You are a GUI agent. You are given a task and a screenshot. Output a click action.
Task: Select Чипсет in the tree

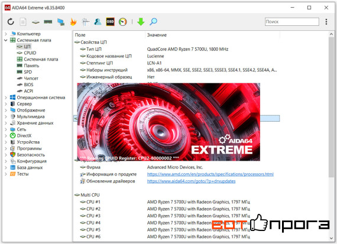pyautogui.click(x=28, y=79)
